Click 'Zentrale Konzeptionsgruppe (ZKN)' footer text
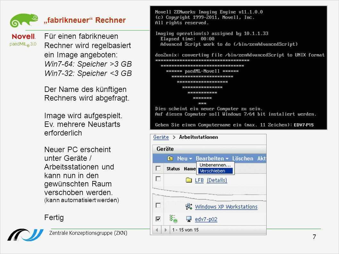339x254 pixels. click(x=88, y=233)
